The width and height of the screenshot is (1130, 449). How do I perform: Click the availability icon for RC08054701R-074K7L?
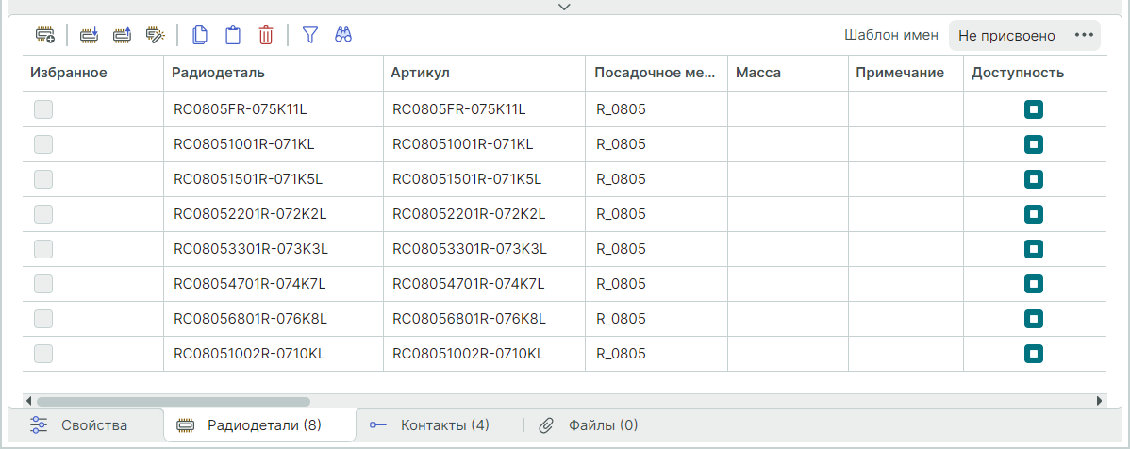pyautogui.click(x=1034, y=284)
